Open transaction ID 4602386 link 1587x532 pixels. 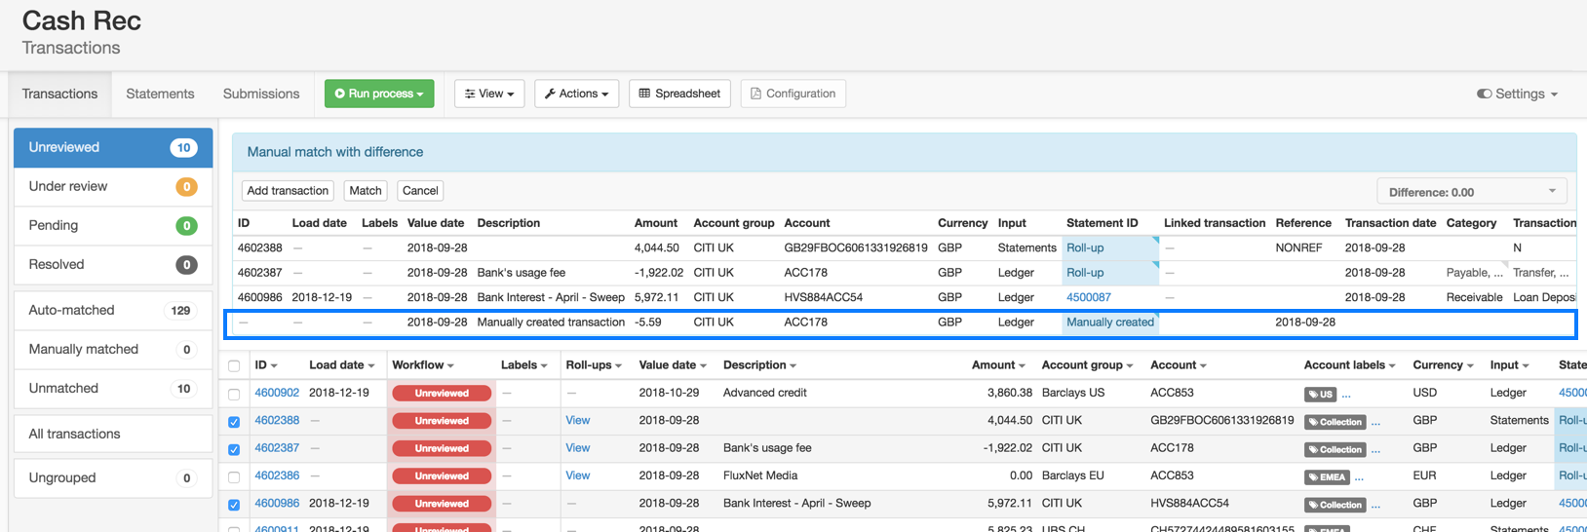pyautogui.click(x=277, y=475)
